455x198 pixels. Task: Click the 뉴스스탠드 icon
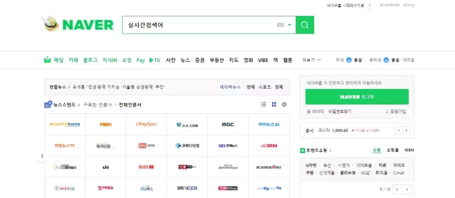click(x=48, y=105)
